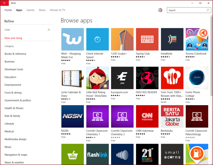Switch to the Music tab
This screenshot has width=213, height=165.
point(42,10)
